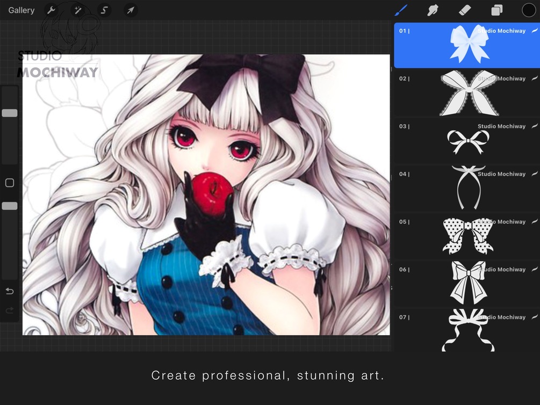The width and height of the screenshot is (540, 405).
Task: Click the '04 |' brush label
Action: point(404,174)
